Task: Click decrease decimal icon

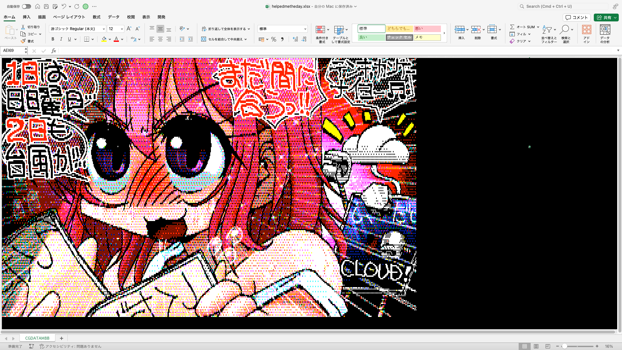Action: 304,39
